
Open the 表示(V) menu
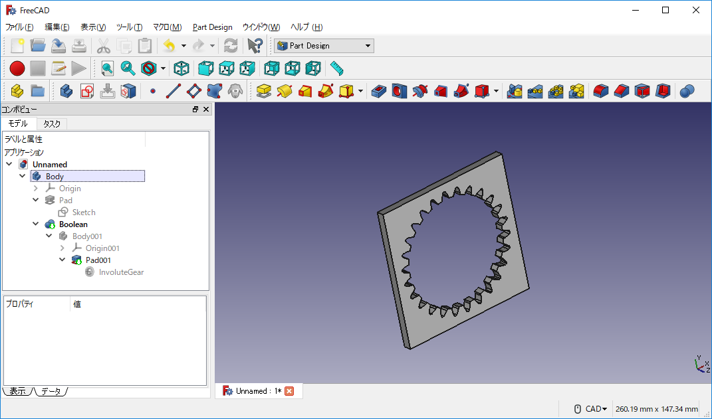click(x=93, y=27)
